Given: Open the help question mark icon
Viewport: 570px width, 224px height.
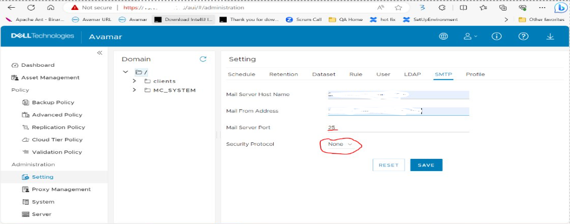Looking at the screenshot, I should (523, 36).
